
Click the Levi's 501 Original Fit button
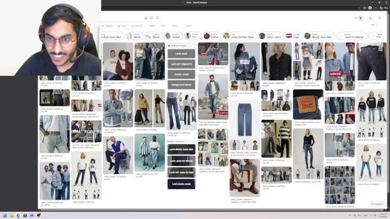[181, 64]
